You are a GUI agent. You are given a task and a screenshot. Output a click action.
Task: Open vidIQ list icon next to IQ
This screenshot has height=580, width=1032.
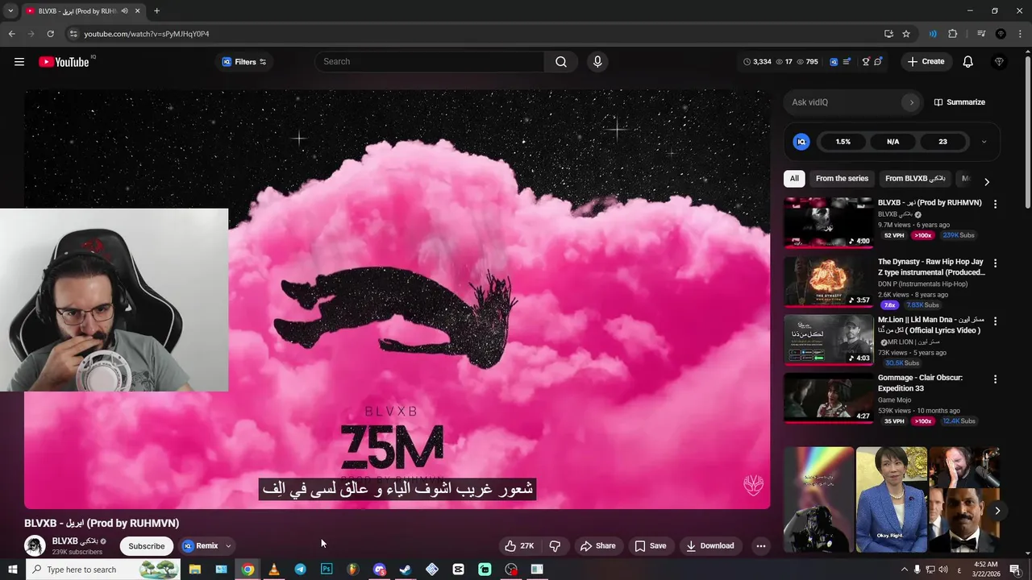(847, 62)
